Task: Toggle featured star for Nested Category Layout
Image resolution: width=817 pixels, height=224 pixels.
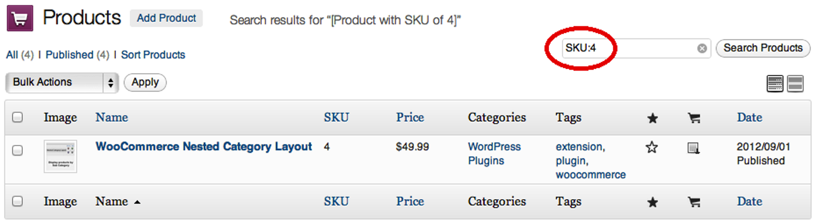Action: click(652, 148)
